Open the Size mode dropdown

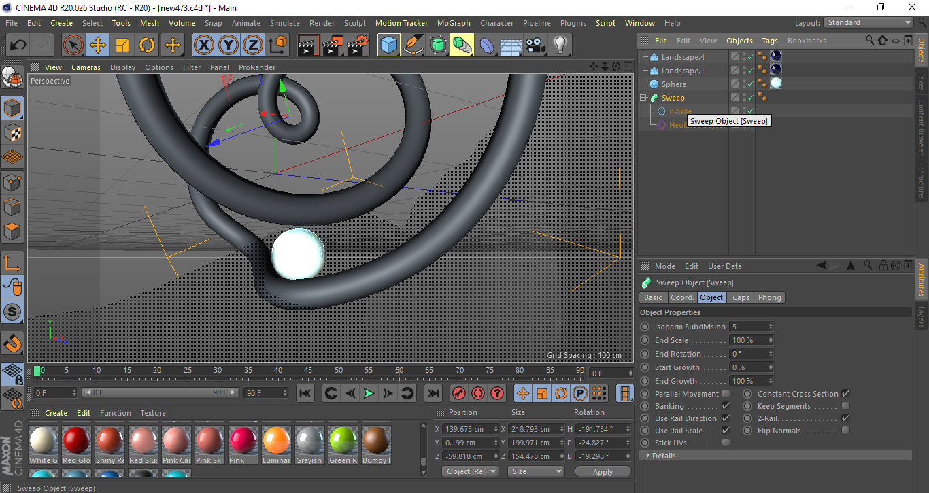pos(536,471)
